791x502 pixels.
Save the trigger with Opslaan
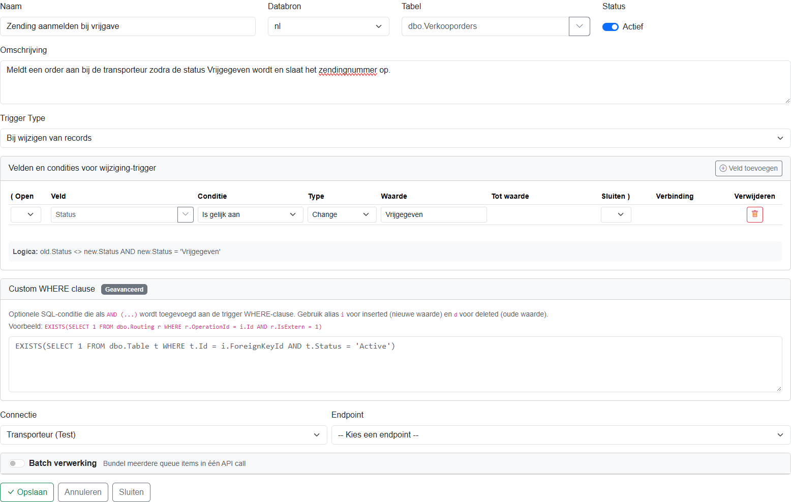pos(27,492)
